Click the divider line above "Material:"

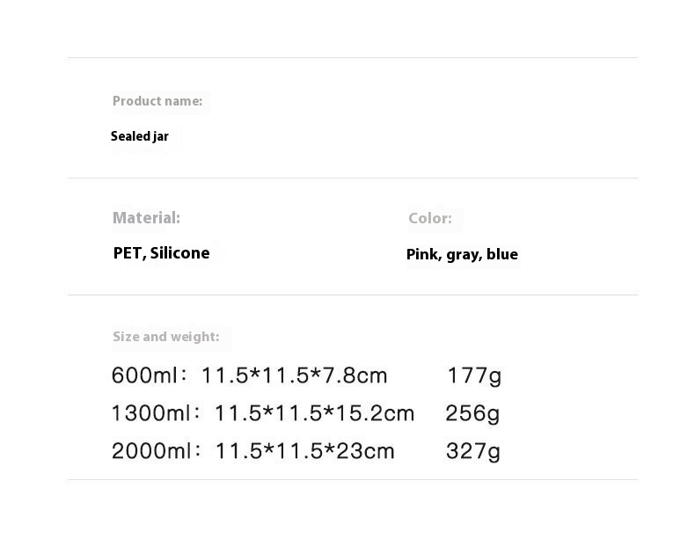click(x=352, y=178)
